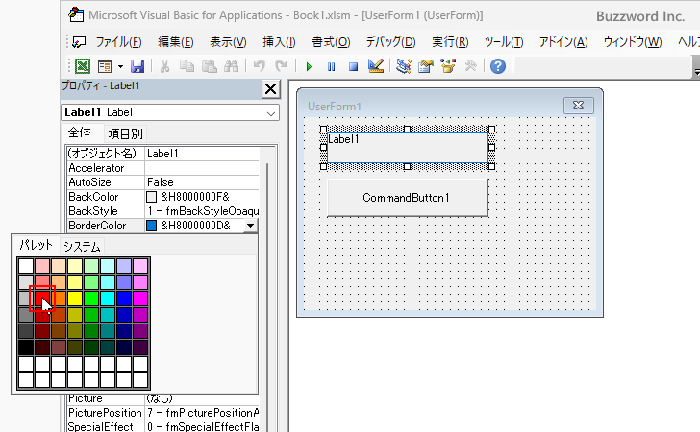Open the Project Explorer icon
The image size is (700, 432).
(x=404, y=66)
